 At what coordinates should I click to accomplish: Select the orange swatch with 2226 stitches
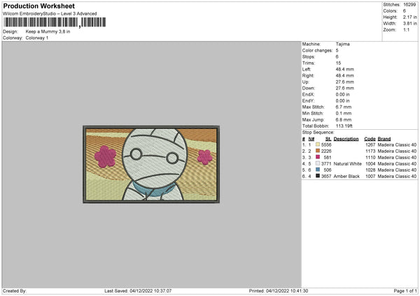318,151
